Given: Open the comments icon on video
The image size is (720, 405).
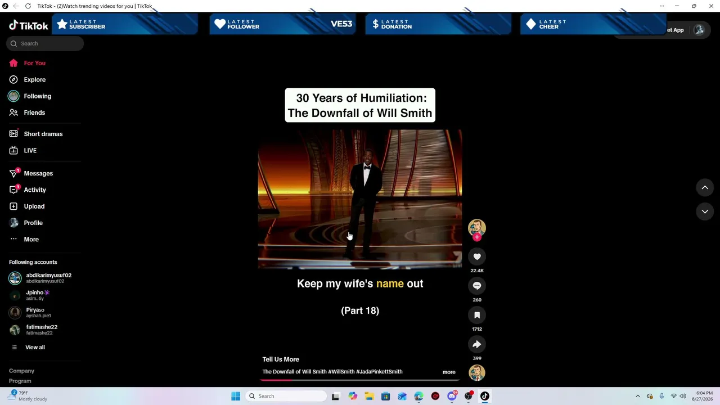Looking at the screenshot, I should click(477, 286).
